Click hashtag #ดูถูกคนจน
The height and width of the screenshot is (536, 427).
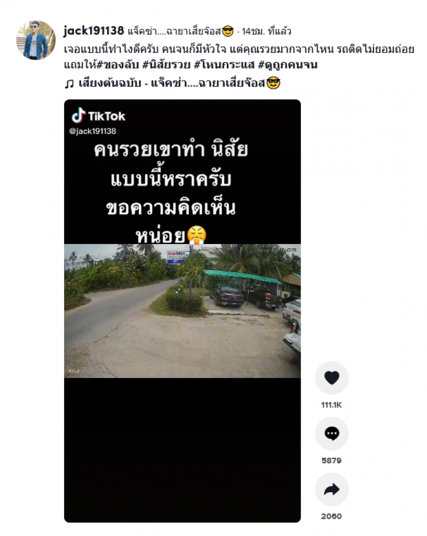tap(288, 65)
